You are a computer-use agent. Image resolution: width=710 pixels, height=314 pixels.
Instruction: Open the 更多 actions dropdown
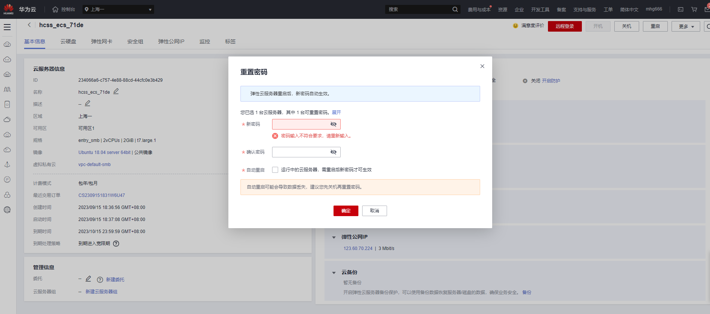[x=686, y=26]
